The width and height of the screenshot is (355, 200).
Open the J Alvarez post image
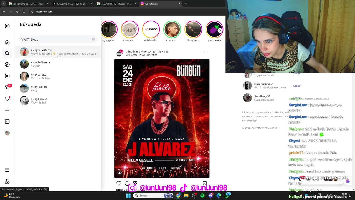click(x=162, y=119)
